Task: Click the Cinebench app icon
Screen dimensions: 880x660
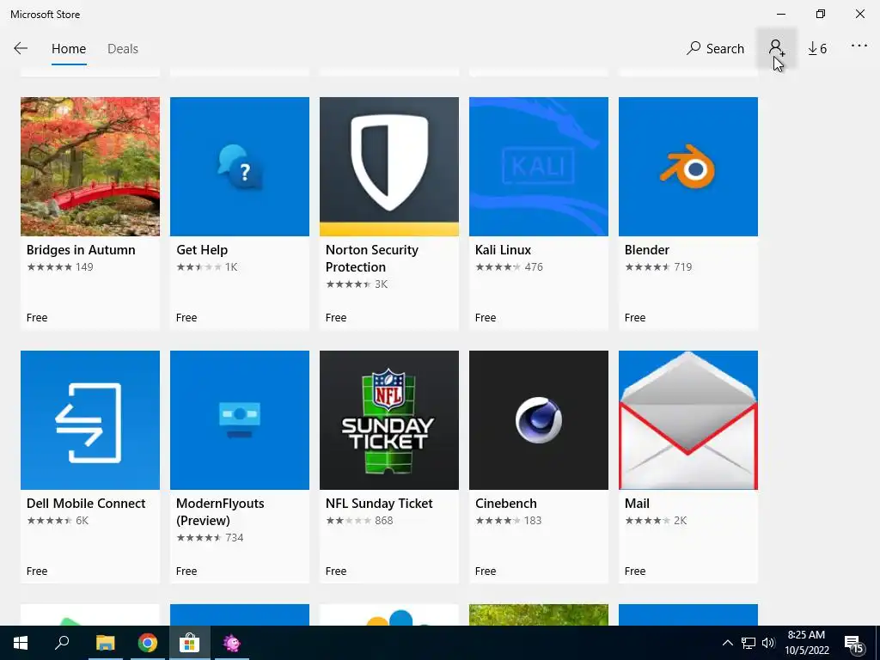Action: 539,420
